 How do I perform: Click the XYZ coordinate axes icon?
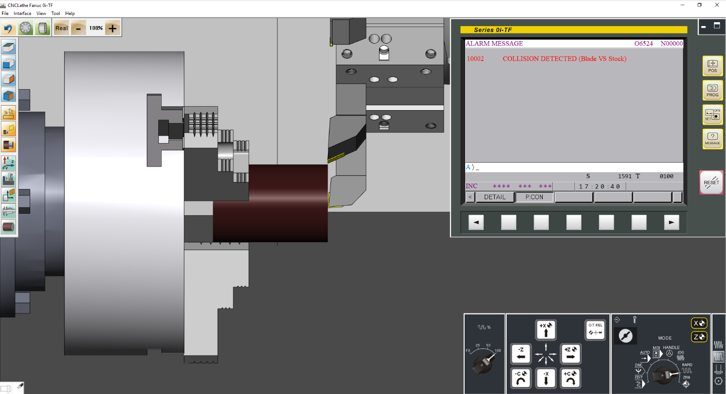9,163
